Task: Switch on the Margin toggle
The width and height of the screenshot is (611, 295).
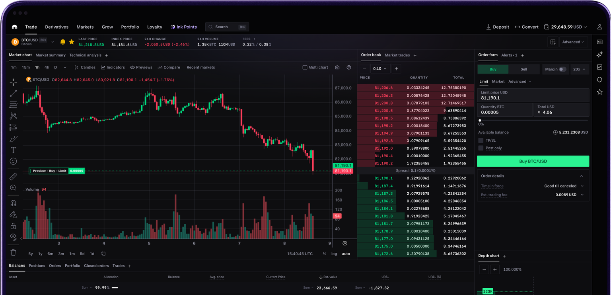Action: point(562,69)
